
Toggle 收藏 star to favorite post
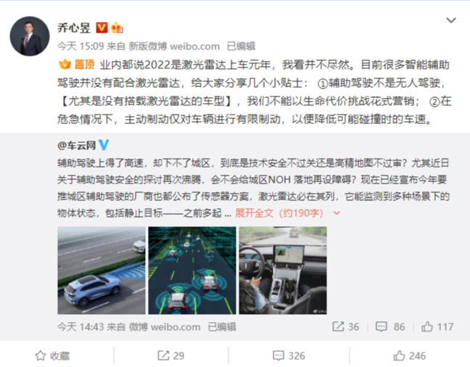(x=52, y=355)
